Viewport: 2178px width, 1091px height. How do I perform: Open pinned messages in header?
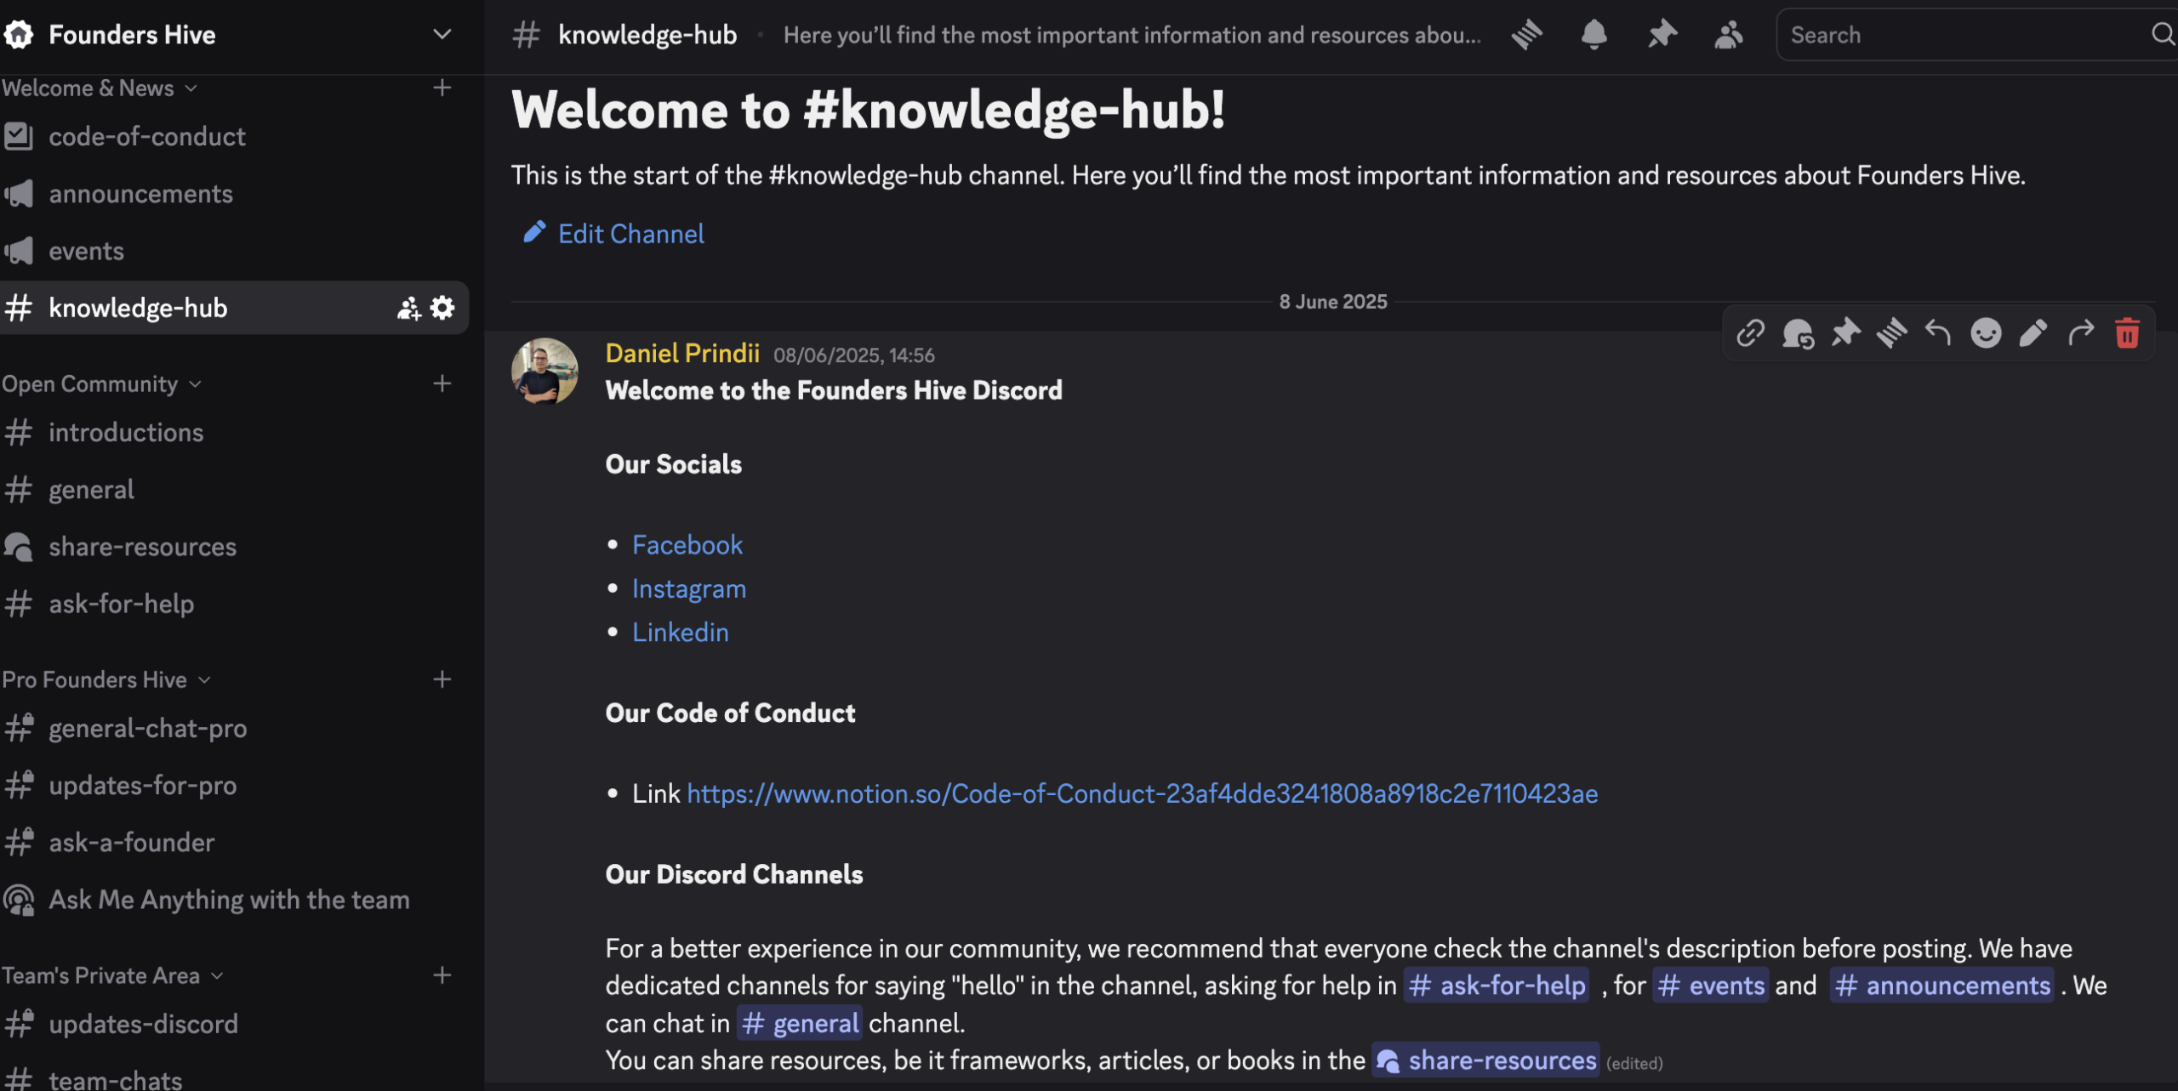(1661, 35)
